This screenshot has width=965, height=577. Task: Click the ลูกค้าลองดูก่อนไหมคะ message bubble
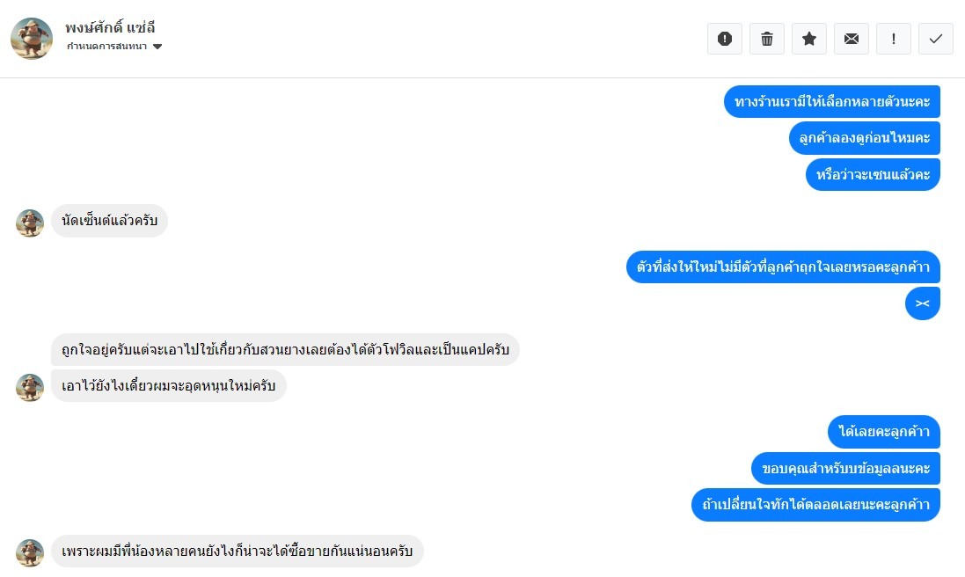tap(865, 137)
